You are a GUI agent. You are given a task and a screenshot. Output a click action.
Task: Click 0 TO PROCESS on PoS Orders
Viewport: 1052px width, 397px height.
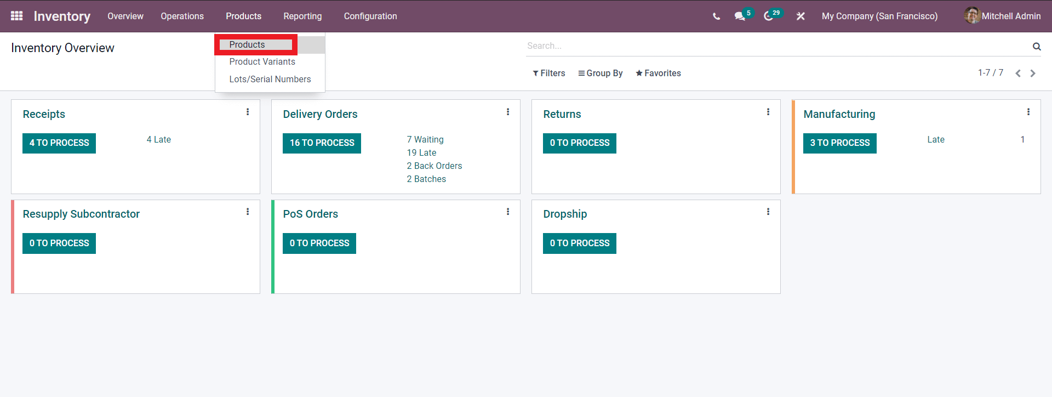(319, 243)
